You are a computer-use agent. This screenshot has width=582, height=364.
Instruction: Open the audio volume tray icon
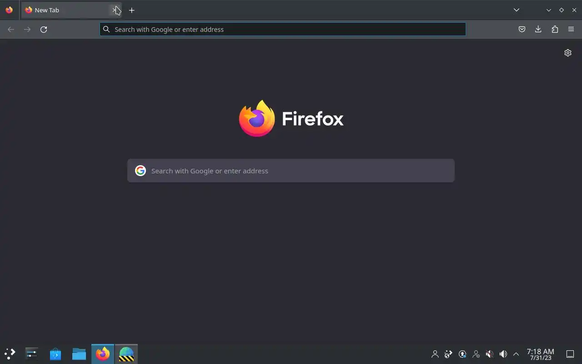click(503, 354)
